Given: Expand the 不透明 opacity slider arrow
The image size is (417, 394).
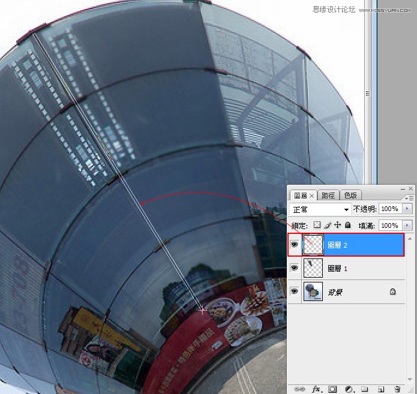Looking at the screenshot, I should click(x=408, y=209).
